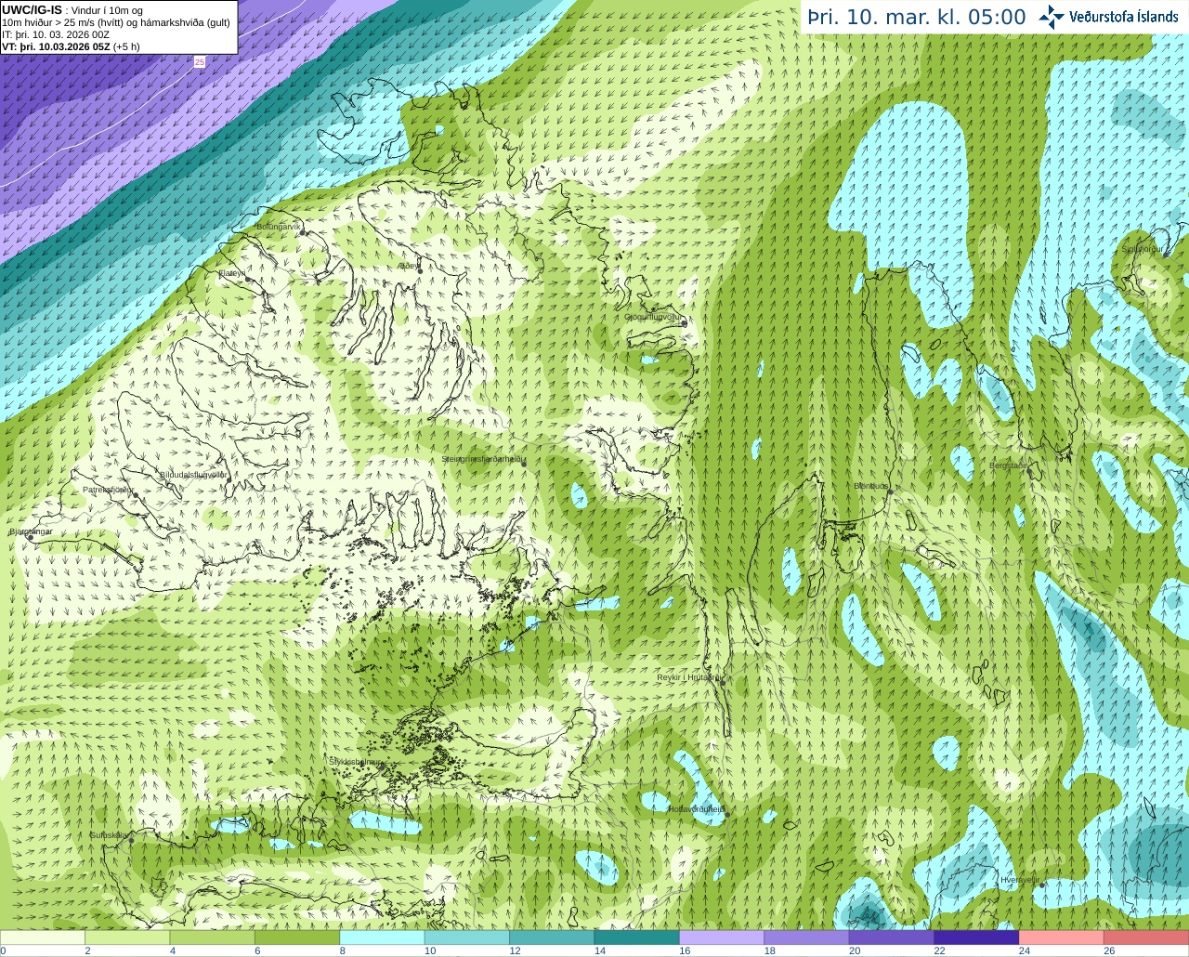
Task: Click the Reykir í Hrútafirði station label
Action: click(689, 677)
